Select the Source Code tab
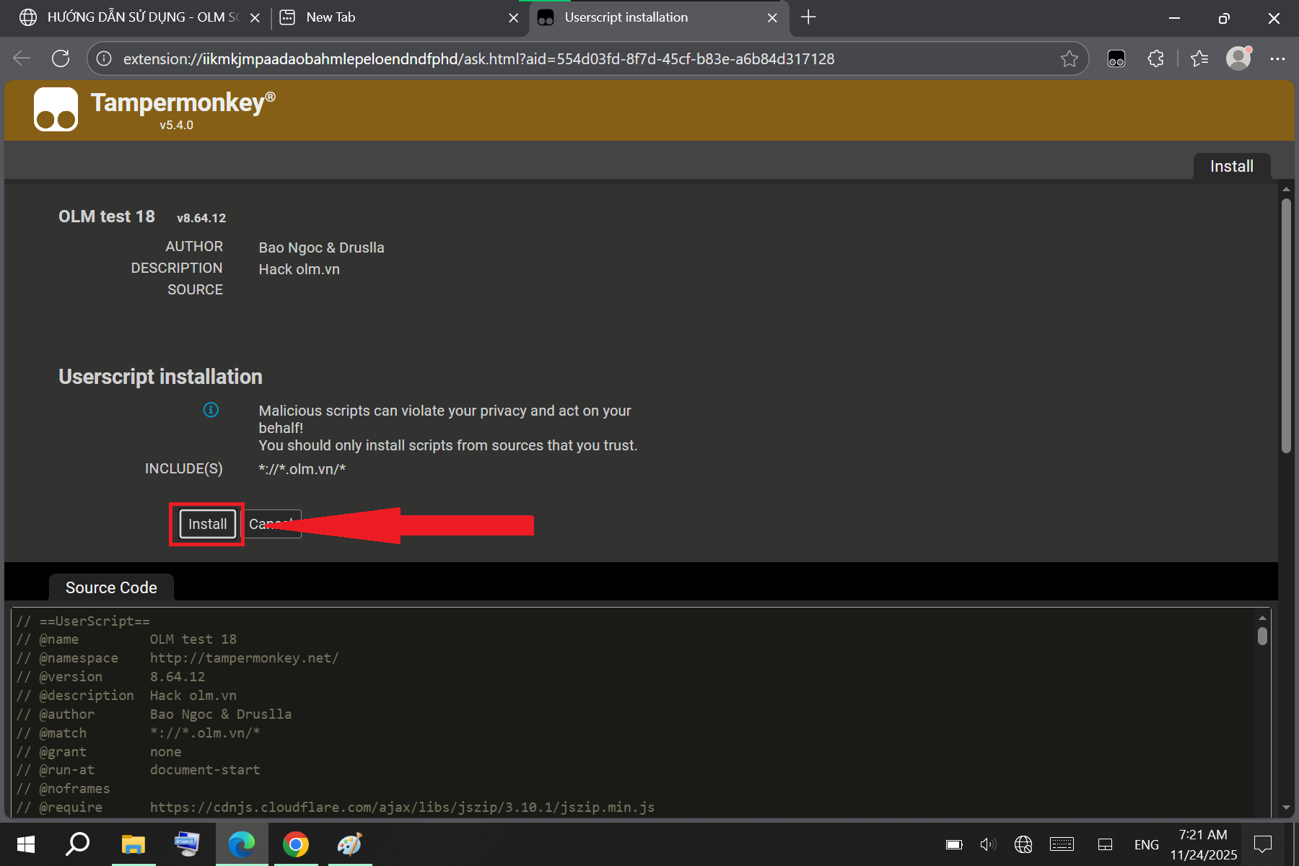 tap(111, 587)
